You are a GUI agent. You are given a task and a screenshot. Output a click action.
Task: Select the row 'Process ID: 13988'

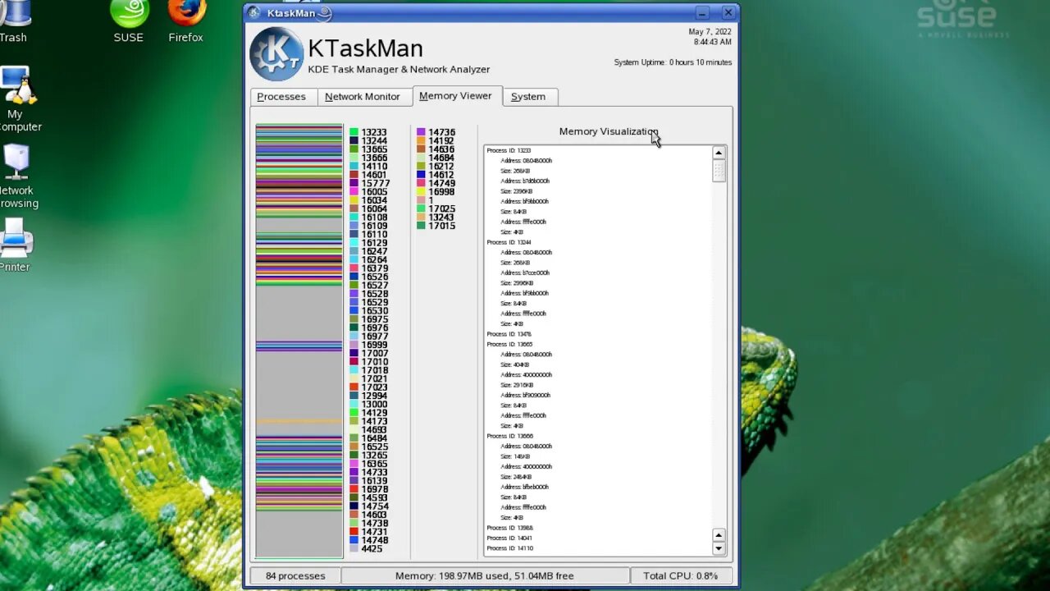(509, 528)
